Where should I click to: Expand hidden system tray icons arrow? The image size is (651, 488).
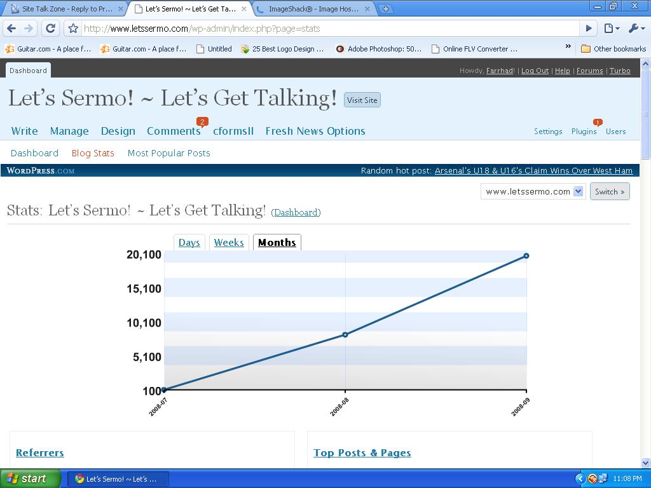tap(580, 479)
